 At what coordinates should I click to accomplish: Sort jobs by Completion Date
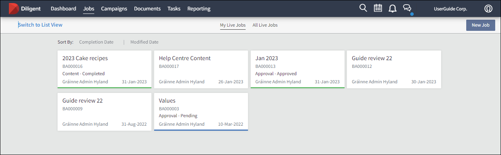pyautogui.click(x=96, y=42)
